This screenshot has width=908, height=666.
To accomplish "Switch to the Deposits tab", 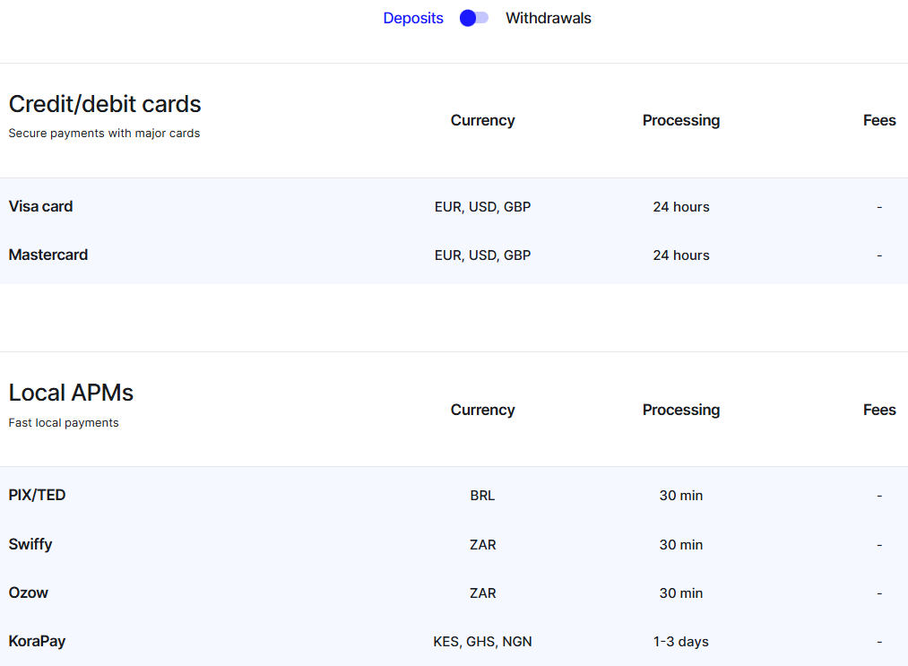I will coord(413,18).
